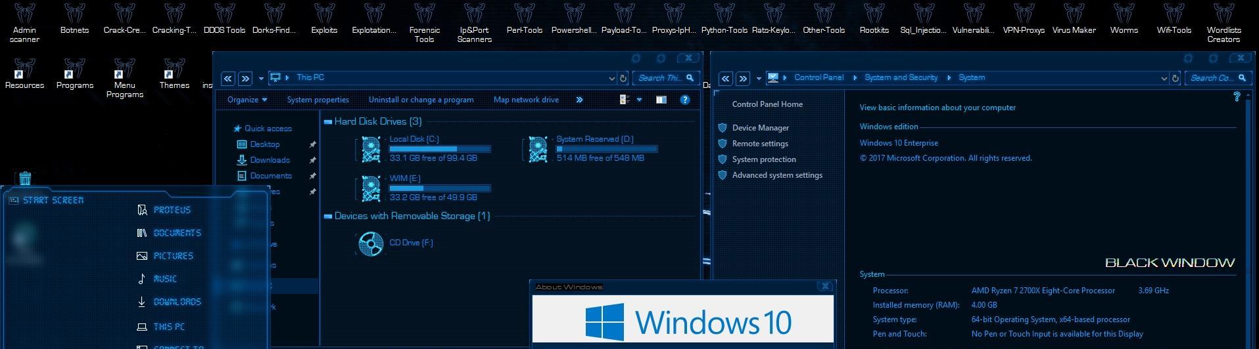Image resolution: width=1259 pixels, height=349 pixels.
Task: Open the VPN-Proxys desktop icon
Action: click(1024, 19)
